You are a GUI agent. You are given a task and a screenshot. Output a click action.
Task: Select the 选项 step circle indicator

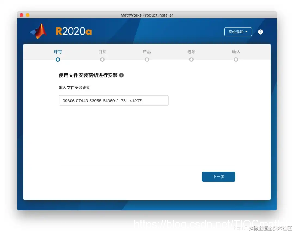(191, 59)
